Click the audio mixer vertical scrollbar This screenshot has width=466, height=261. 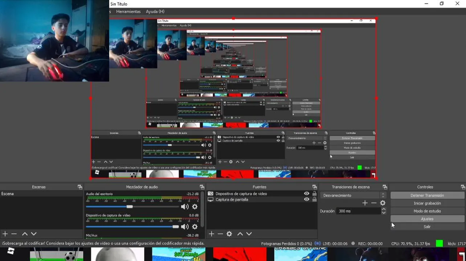[x=202, y=209]
